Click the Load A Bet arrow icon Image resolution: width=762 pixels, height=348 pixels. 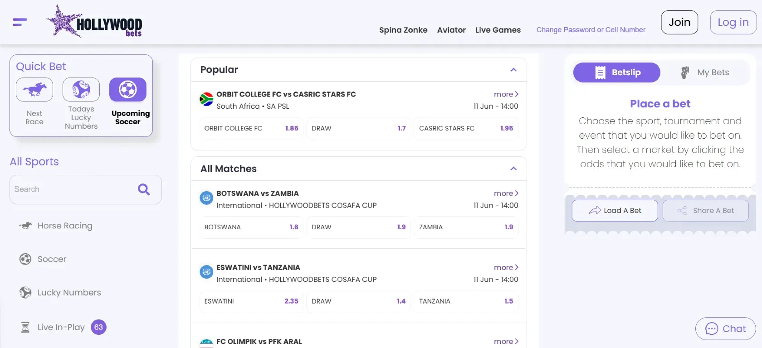(595, 211)
